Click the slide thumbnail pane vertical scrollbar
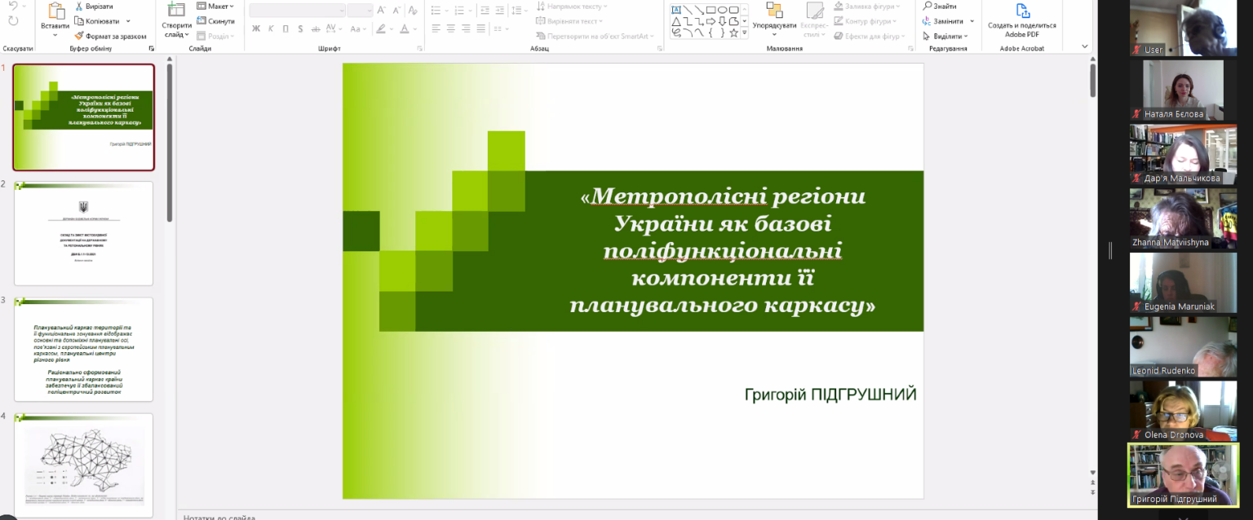The height and width of the screenshot is (520, 1253). (170, 143)
